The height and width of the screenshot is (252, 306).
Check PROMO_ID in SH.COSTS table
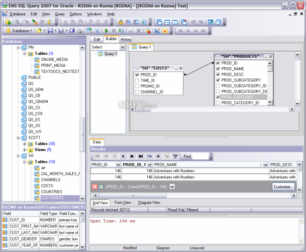click(137, 86)
